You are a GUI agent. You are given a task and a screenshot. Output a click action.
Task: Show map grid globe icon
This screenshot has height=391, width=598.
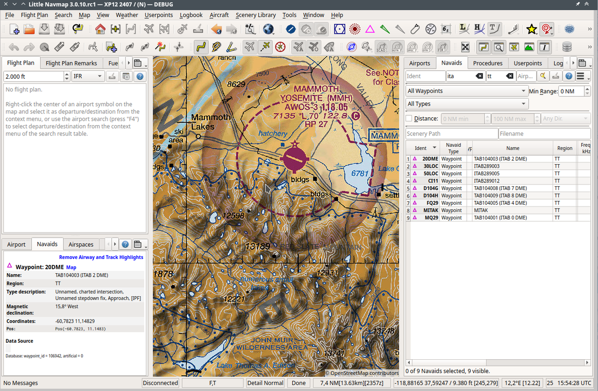point(569,29)
